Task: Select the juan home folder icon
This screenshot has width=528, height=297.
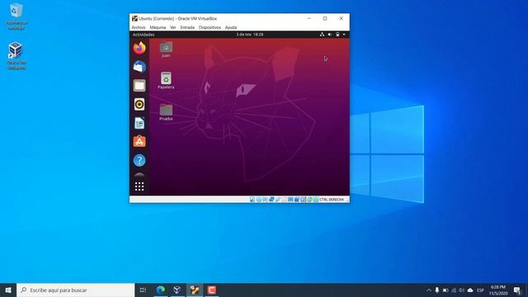Action: pyautogui.click(x=166, y=49)
